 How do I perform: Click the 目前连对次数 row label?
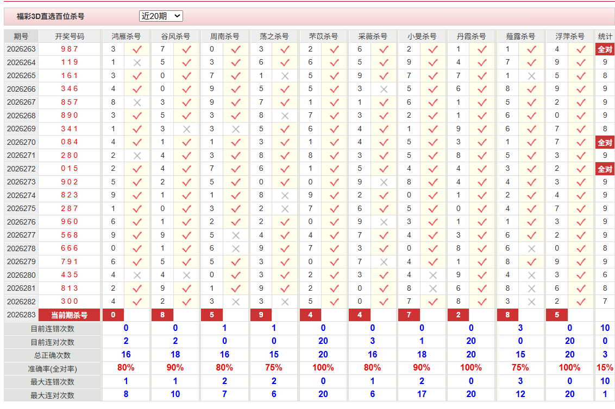pyautogui.click(x=52, y=342)
